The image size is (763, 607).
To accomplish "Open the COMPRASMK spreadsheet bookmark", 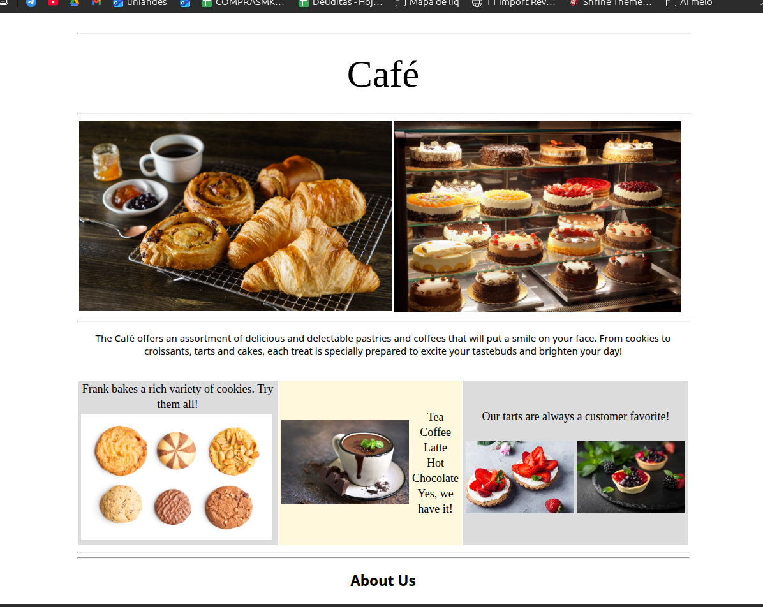I will pos(243,3).
